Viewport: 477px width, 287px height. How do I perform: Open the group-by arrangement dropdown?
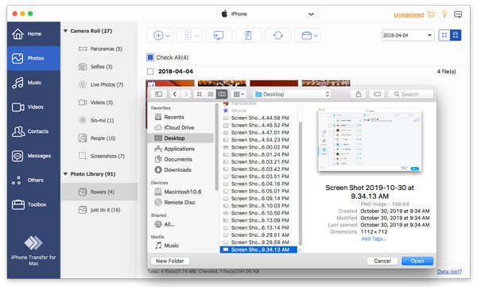coord(238,94)
